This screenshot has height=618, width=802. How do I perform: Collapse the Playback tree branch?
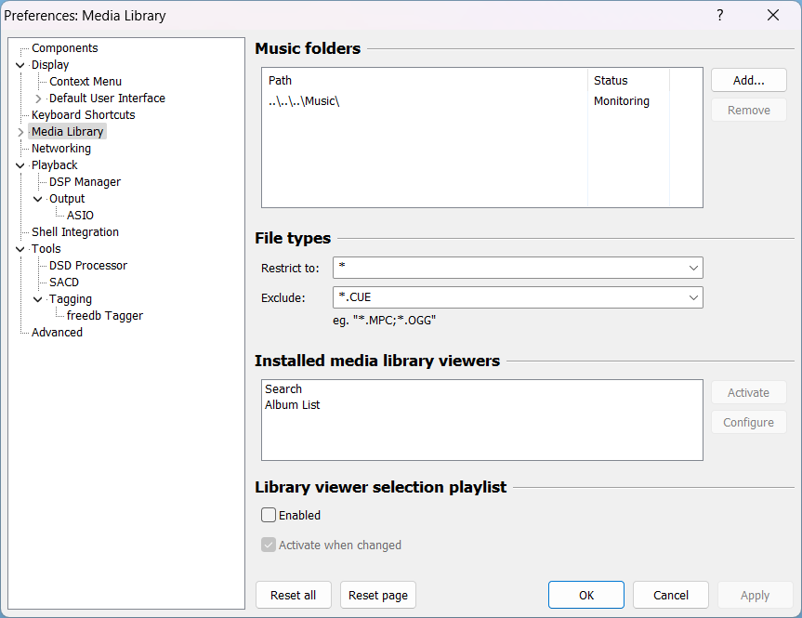coord(20,165)
